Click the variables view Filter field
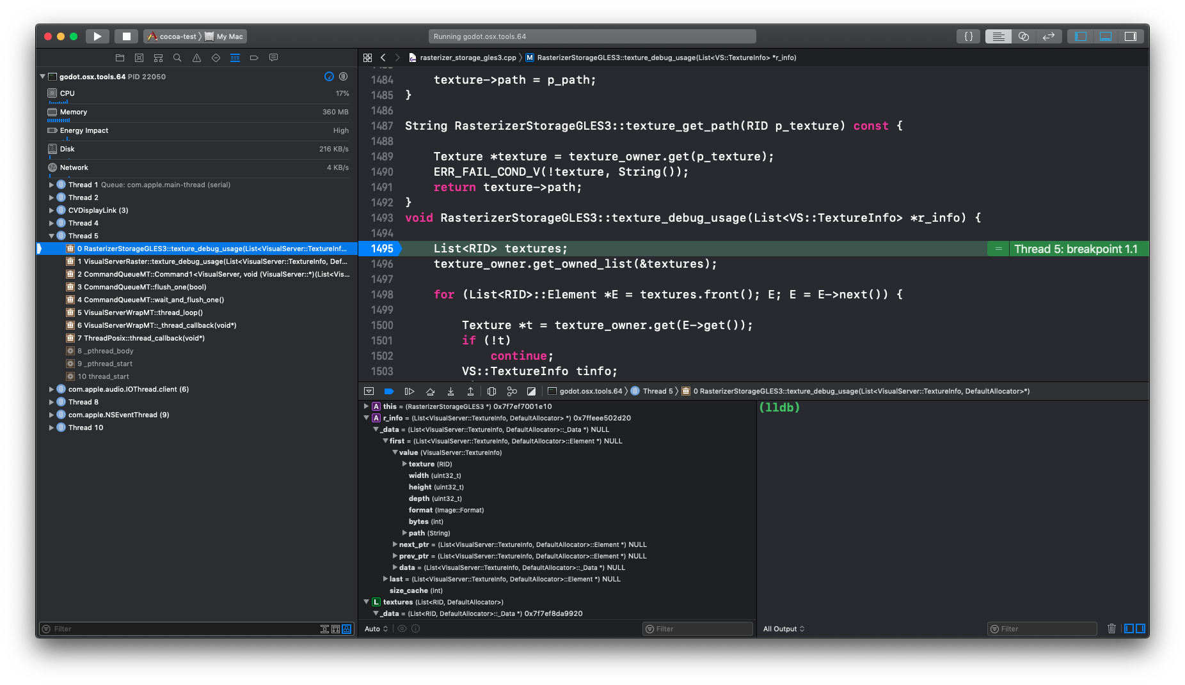Viewport: 1185px width, 685px height. tap(697, 629)
